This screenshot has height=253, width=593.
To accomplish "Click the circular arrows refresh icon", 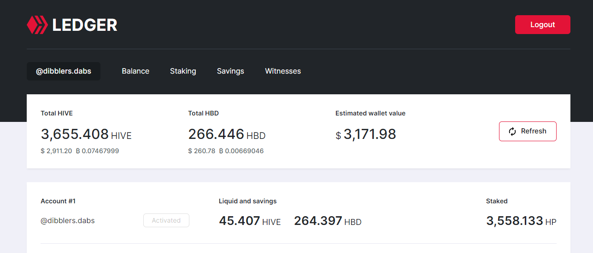I will click(512, 132).
